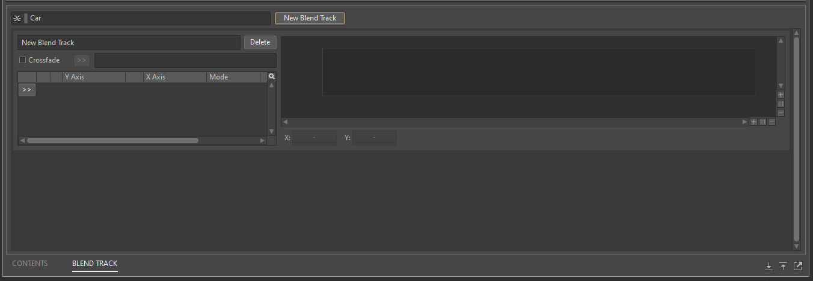Viewport: 813px width, 281px height.
Task: Click the RTPC list down scroll arrow
Action: [271, 131]
